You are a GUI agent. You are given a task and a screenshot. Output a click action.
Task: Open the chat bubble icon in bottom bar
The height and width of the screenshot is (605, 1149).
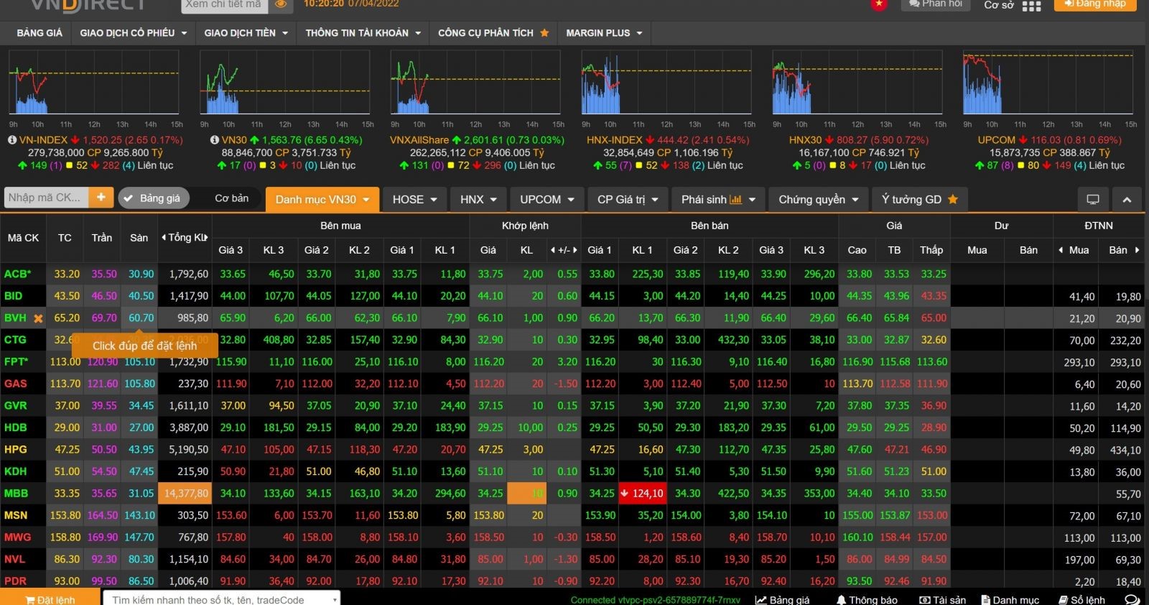(x=1132, y=599)
